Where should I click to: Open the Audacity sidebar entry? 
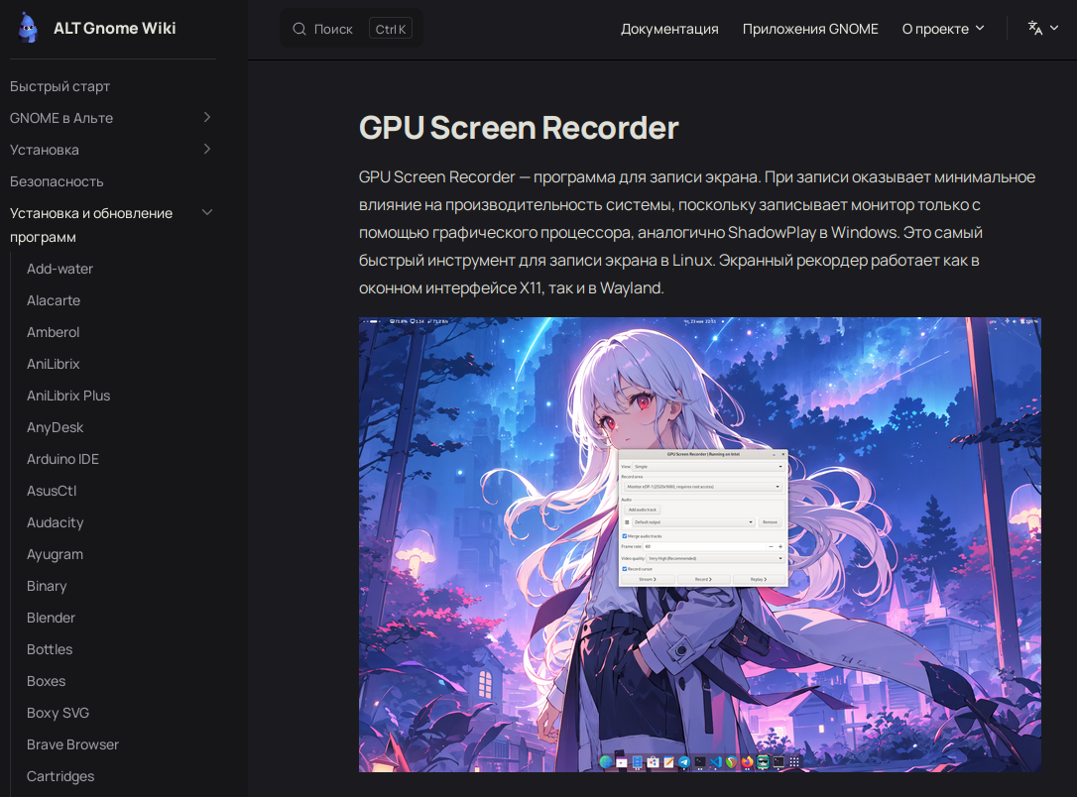tap(55, 522)
